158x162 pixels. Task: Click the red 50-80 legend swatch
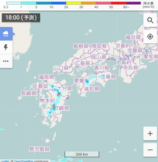118,3
